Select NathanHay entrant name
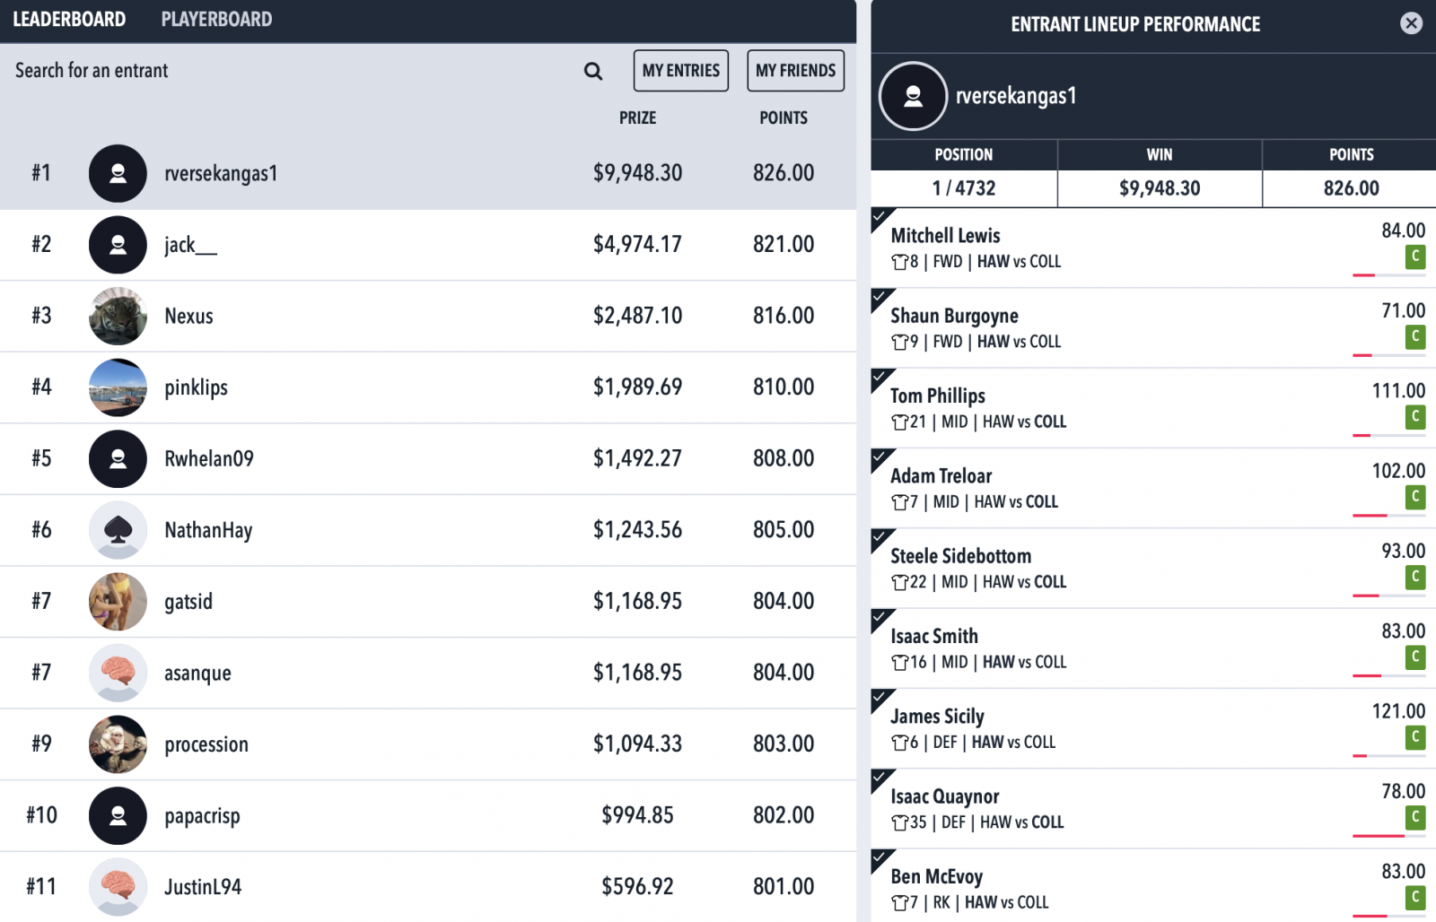The height and width of the screenshot is (922, 1436). [208, 530]
